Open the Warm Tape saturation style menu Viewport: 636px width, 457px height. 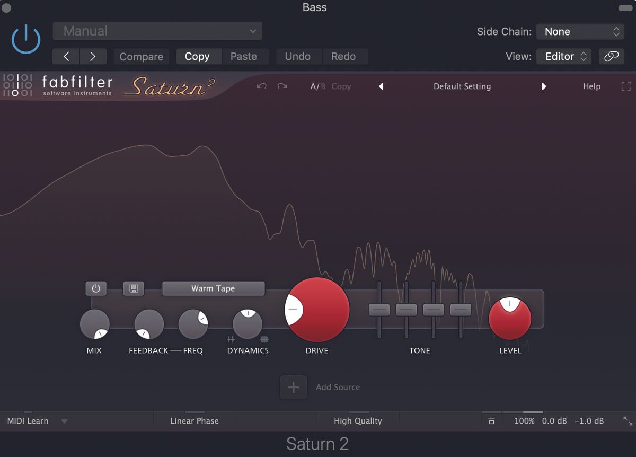point(213,288)
